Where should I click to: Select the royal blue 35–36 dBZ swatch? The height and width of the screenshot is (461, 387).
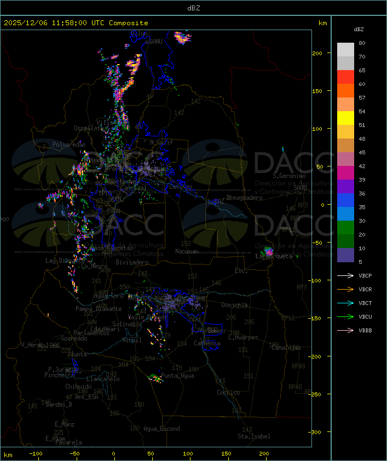click(345, 200)
